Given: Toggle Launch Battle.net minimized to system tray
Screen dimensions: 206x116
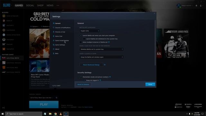Looking at the screenshot, I should tap(84, 39).
